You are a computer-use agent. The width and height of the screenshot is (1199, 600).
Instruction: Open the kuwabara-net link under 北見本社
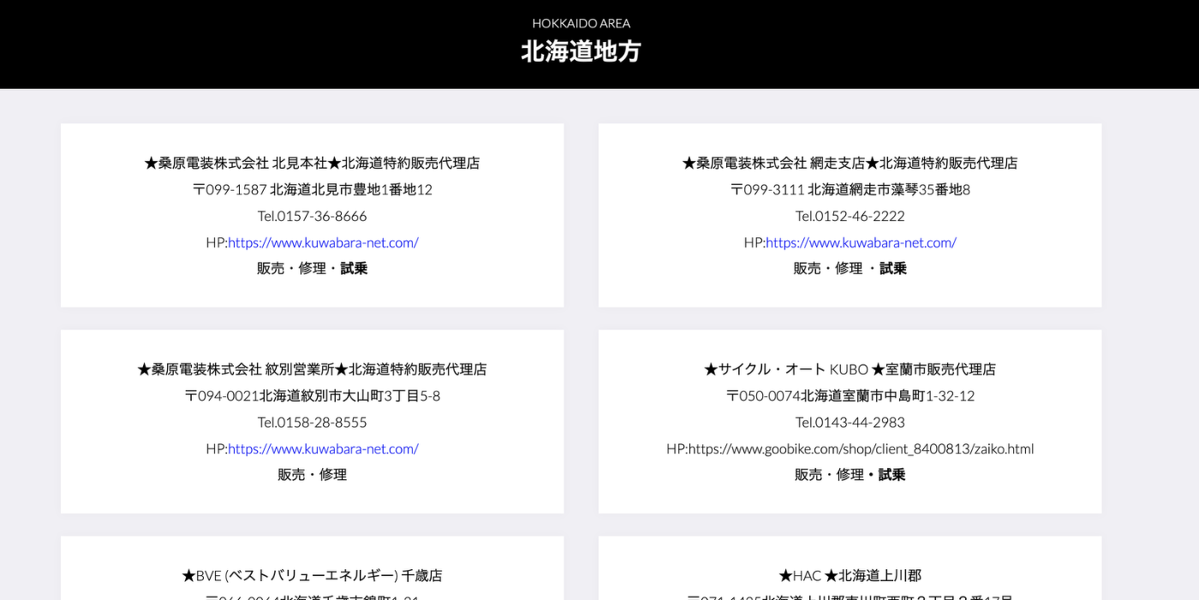[323, 242]
